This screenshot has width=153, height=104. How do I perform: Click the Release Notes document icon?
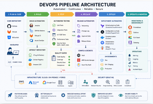[79, 41]
